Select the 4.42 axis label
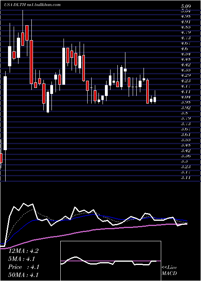Viewport: 201px width, 281px height. (186, 65)
